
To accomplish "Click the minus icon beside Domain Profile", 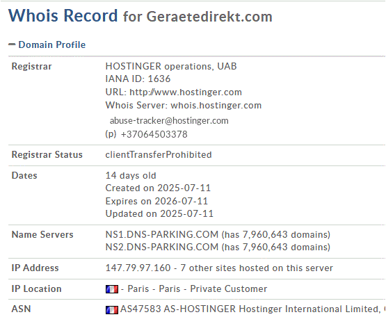I will point(12,44).
